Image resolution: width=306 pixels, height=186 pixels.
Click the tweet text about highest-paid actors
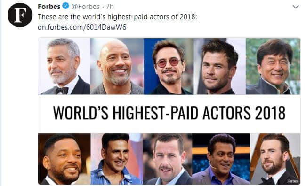coord(117,17)
